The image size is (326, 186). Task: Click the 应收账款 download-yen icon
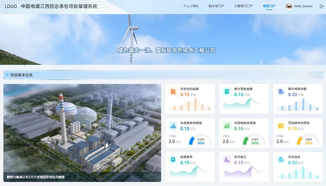point(173,159)
